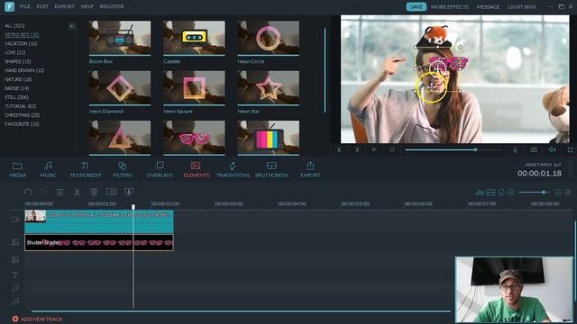Select the Boom Box element thumbnail
Image resolution: width=577 pixels, height=324 pixels.
120,38
